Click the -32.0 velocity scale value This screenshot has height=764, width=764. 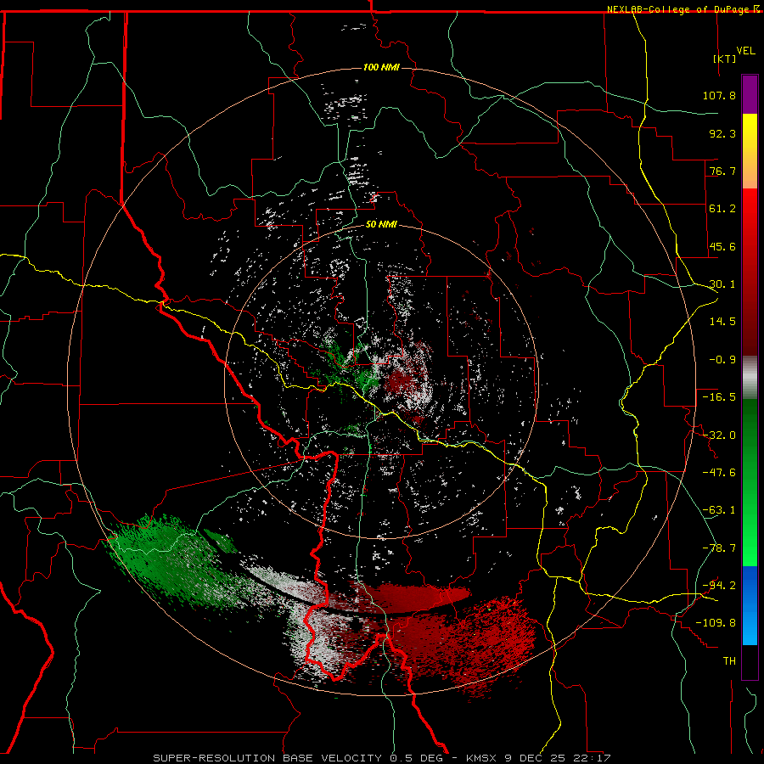coord(719,435)
